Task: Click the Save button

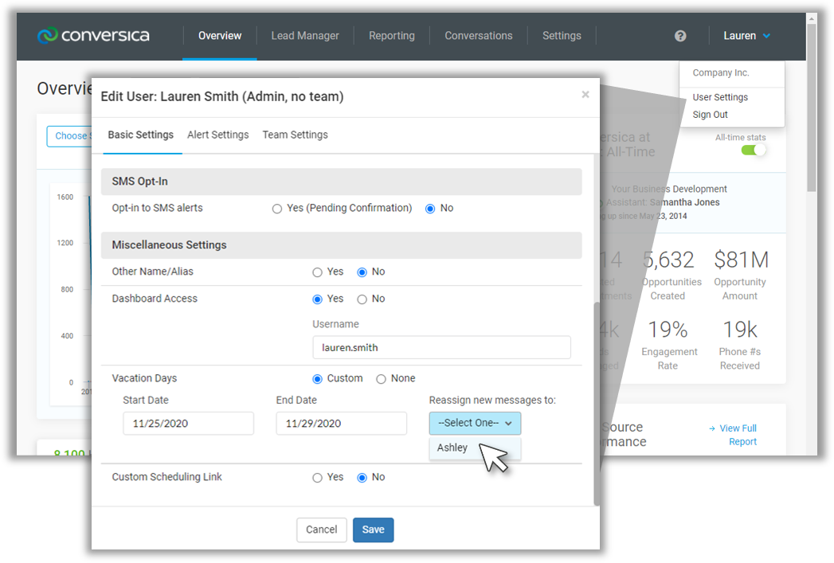Action: coord(373,530)
